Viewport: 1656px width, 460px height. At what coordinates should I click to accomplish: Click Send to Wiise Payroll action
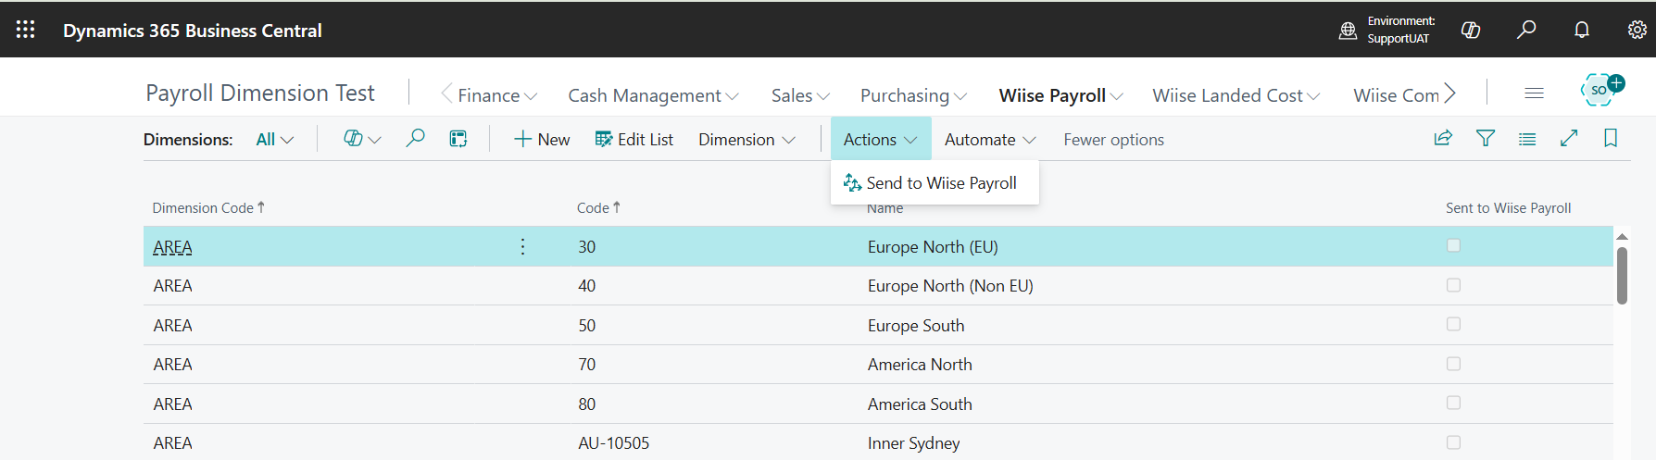[x=935, y=183]
